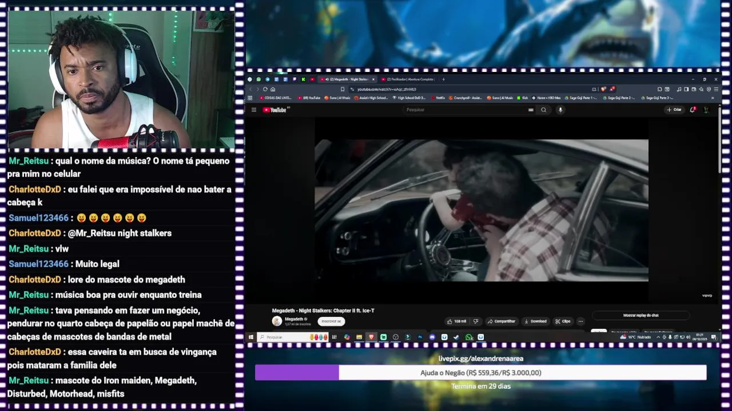Open the on-screen keyboard in search box

point(531,110)
